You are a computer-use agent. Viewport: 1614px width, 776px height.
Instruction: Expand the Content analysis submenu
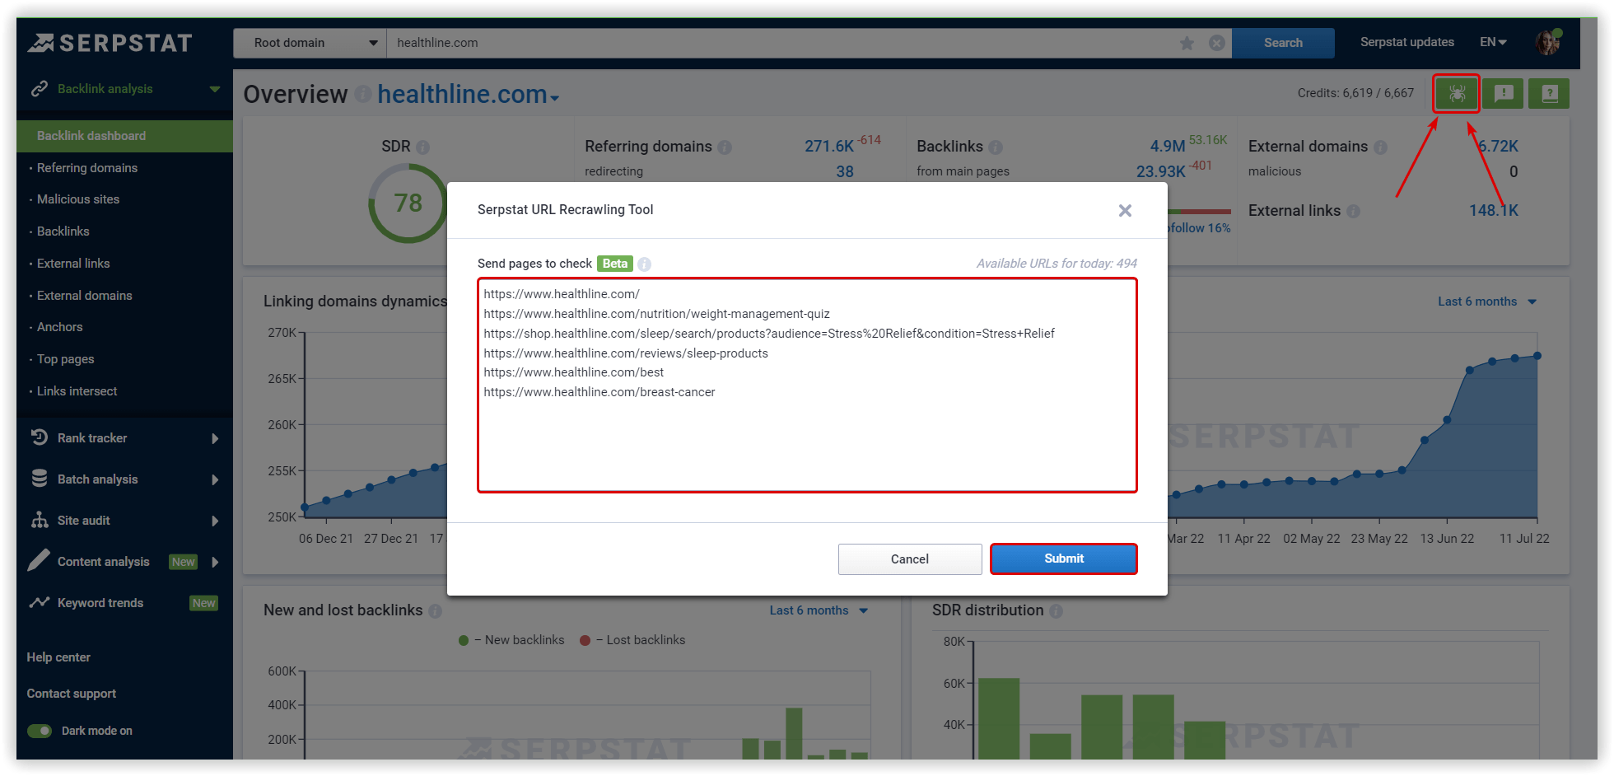click(215, 562)
